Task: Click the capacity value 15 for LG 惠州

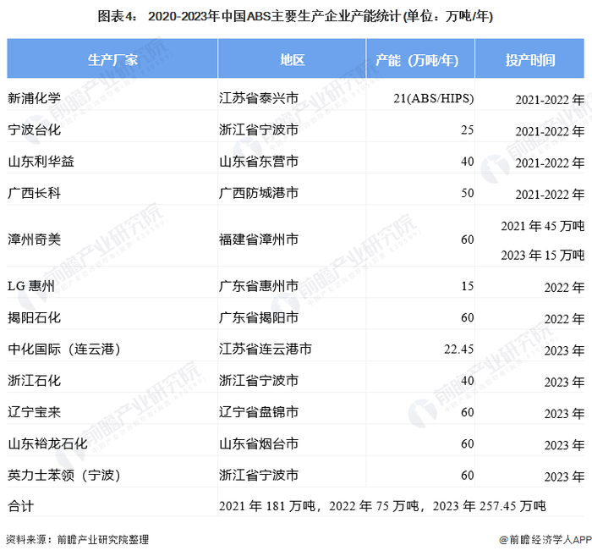Action: 468,286
